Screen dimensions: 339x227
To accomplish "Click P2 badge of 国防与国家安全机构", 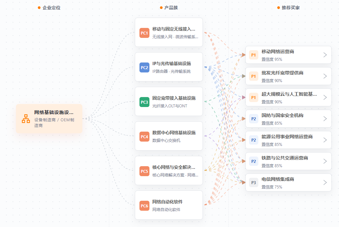I will point(253,119).
